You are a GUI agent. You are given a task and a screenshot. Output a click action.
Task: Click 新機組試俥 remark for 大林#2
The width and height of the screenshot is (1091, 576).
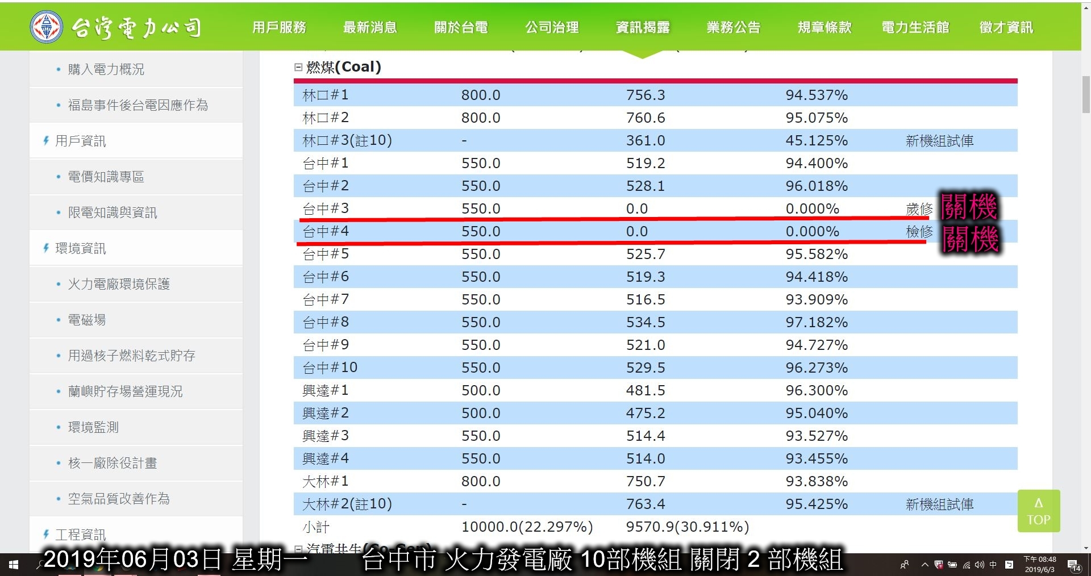pos(940,504)
